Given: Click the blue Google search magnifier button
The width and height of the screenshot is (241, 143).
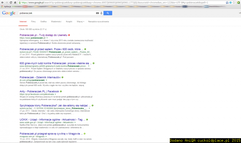Looking at the screenshot, I should [108, 13].
